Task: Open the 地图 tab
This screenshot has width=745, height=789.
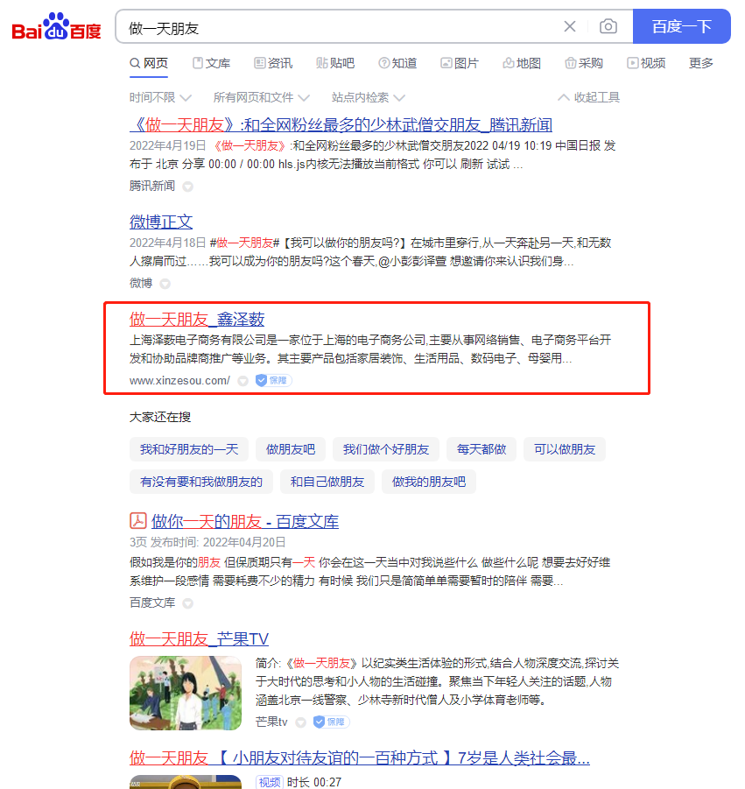Action: coord(522,63)
